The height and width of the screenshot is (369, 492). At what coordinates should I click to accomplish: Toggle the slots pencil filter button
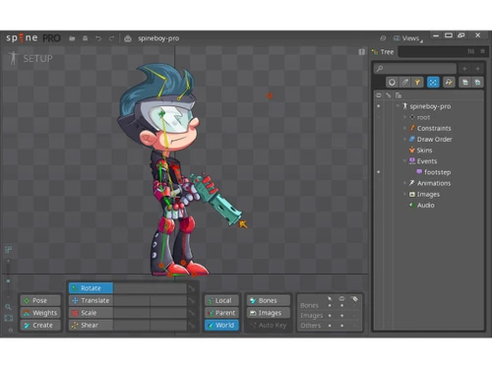tap(405, 82)
